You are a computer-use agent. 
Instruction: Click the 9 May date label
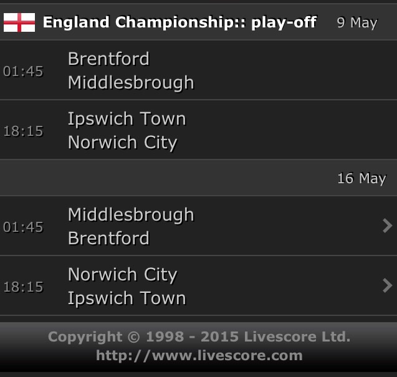pos(356,23)
